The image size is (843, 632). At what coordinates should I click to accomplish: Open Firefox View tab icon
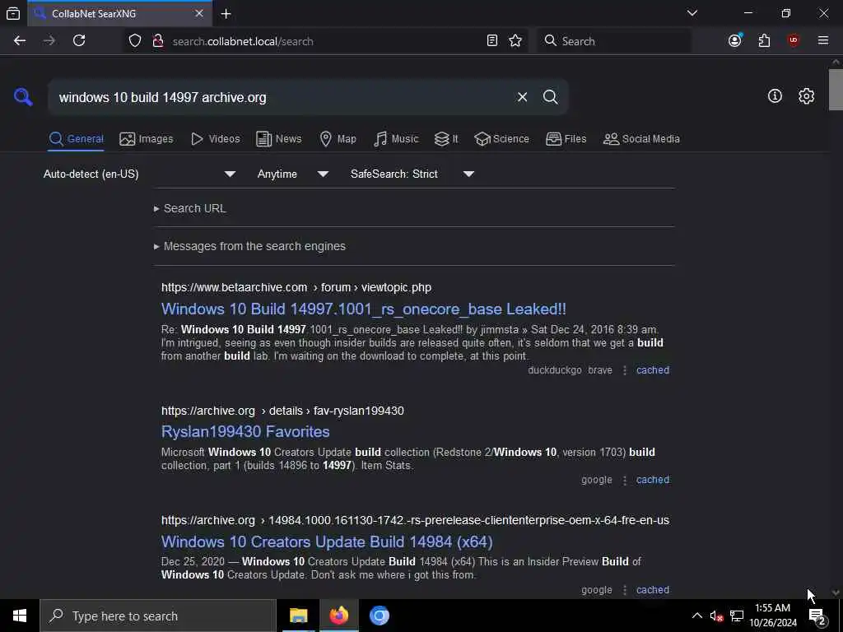click(13, 13)
